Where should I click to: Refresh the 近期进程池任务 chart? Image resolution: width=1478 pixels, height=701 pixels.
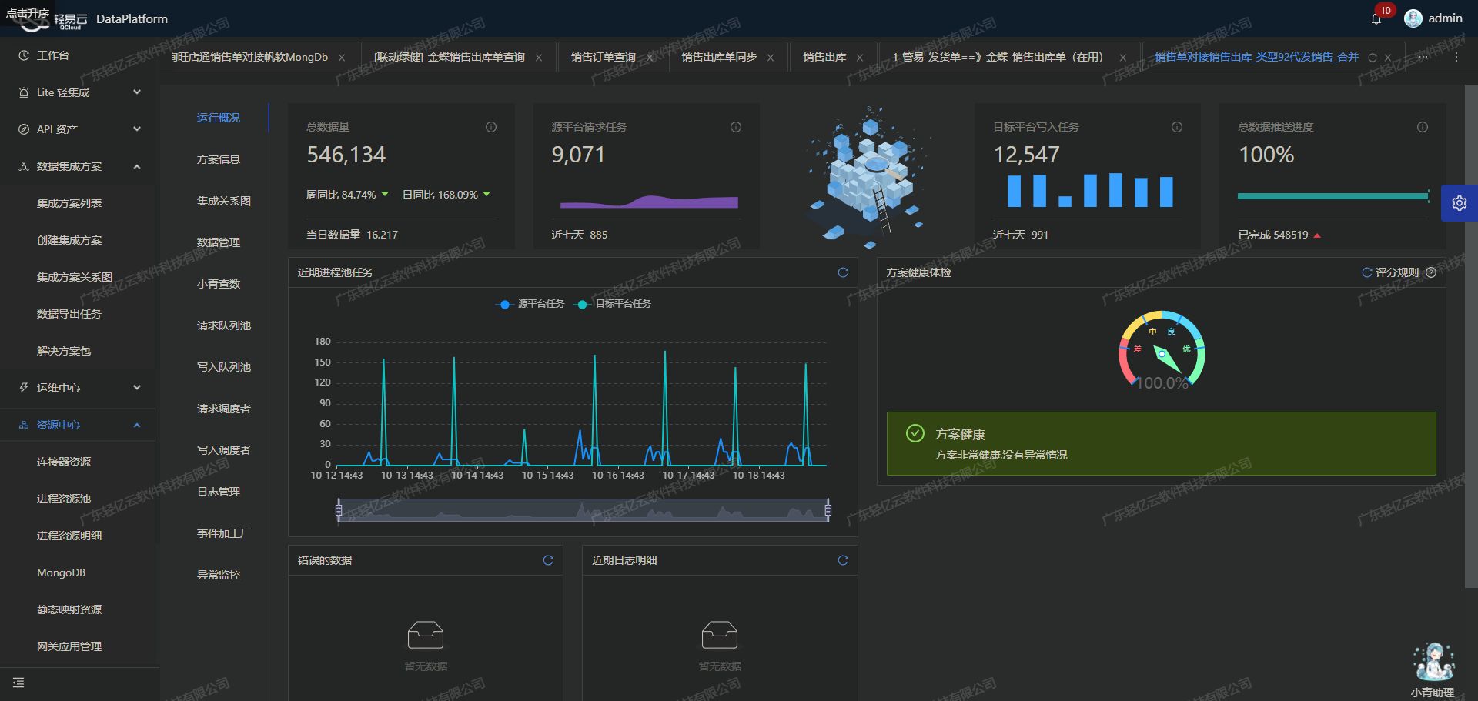(x=843, y=272)
